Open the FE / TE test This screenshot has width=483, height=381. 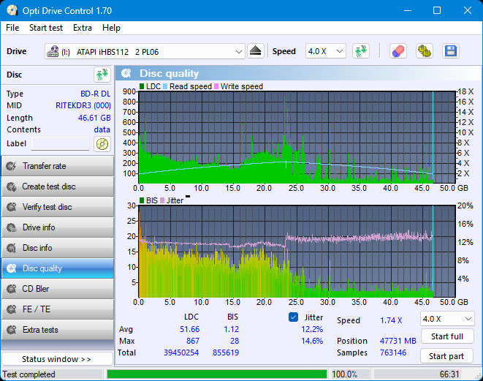coord(57,309)
